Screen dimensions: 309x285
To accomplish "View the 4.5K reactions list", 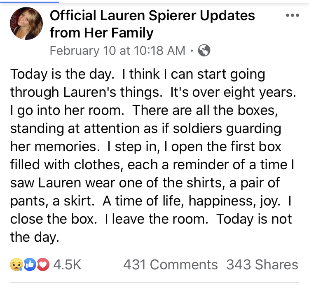I will coord(67,264).
